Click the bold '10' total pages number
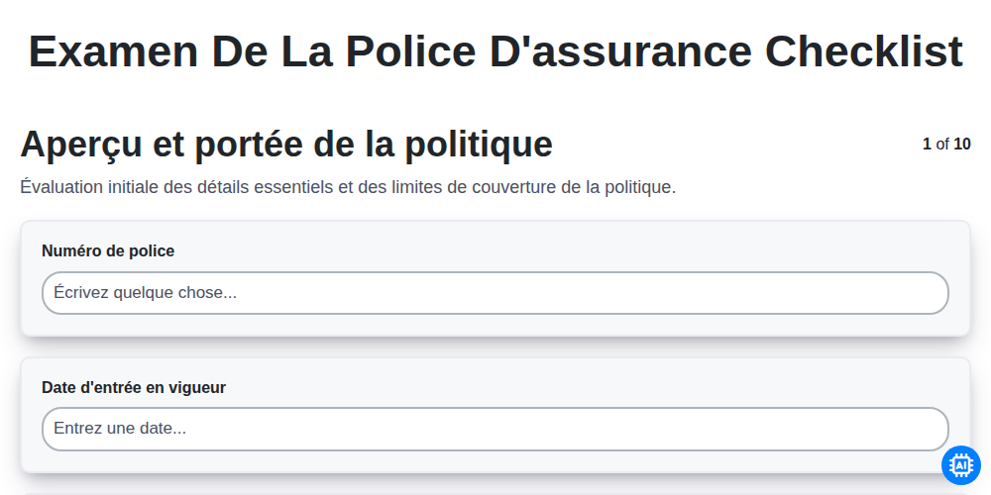The width and height of the screenshot is (991, 495). (x=962, y=144)
